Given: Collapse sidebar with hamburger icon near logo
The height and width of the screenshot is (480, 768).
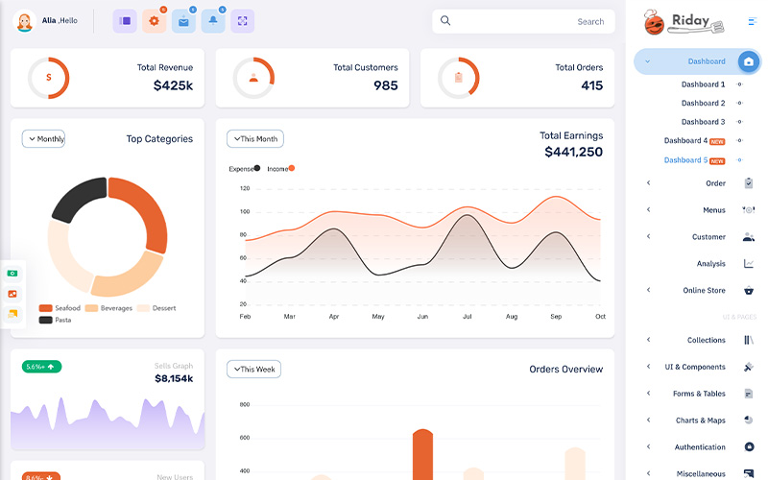Looking at the screenshot, I should [x=753, y=21].
